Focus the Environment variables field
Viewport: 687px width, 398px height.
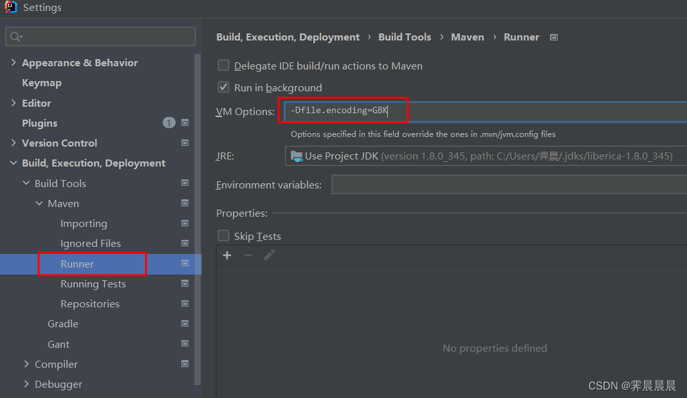(x=509, y=185)
